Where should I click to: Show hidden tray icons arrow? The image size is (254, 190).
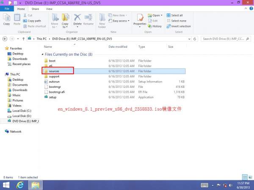pyautogui.click(x=213, y=185)
